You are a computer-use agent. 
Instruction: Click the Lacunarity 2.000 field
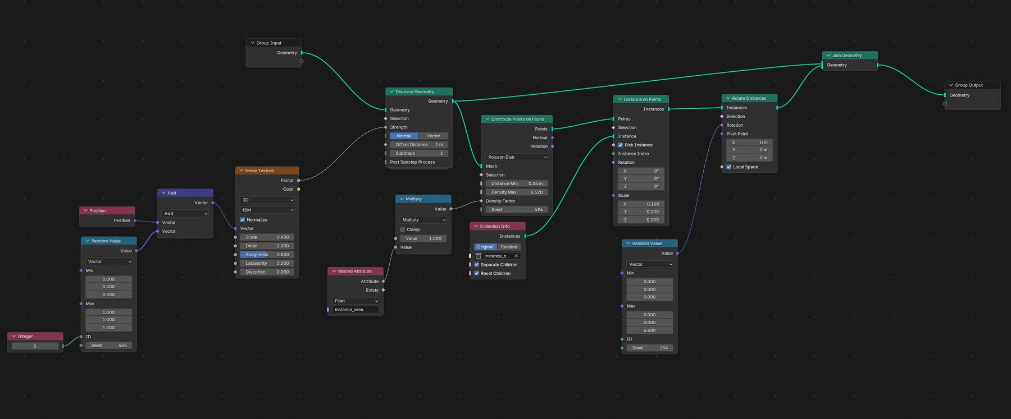click(267, 264)
